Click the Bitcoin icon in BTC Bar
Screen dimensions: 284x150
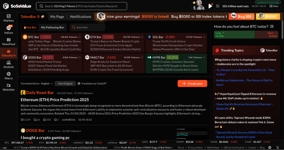pyautogui.click(x=25, y=37)
